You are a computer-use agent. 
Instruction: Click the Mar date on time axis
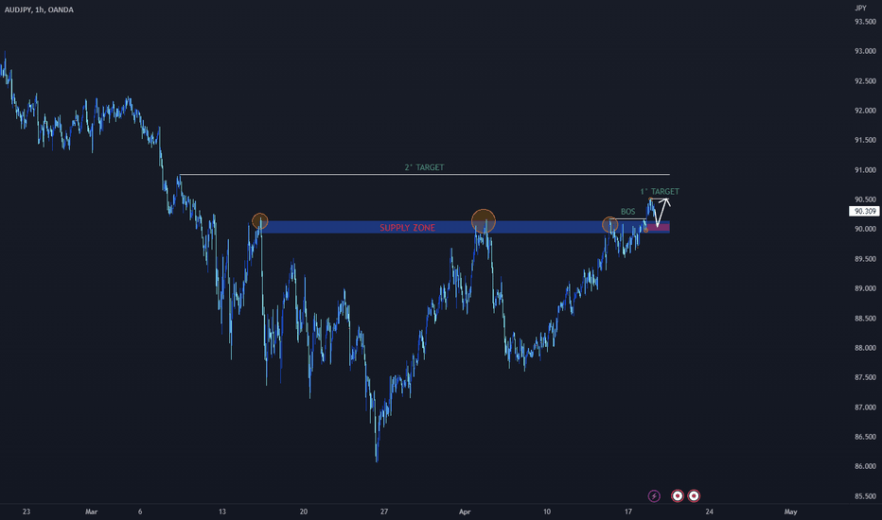pos(91,511)
